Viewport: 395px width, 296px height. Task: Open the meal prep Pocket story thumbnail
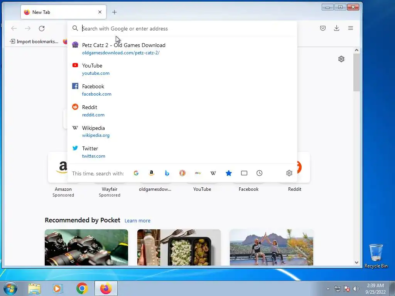(x=179, y=247)
